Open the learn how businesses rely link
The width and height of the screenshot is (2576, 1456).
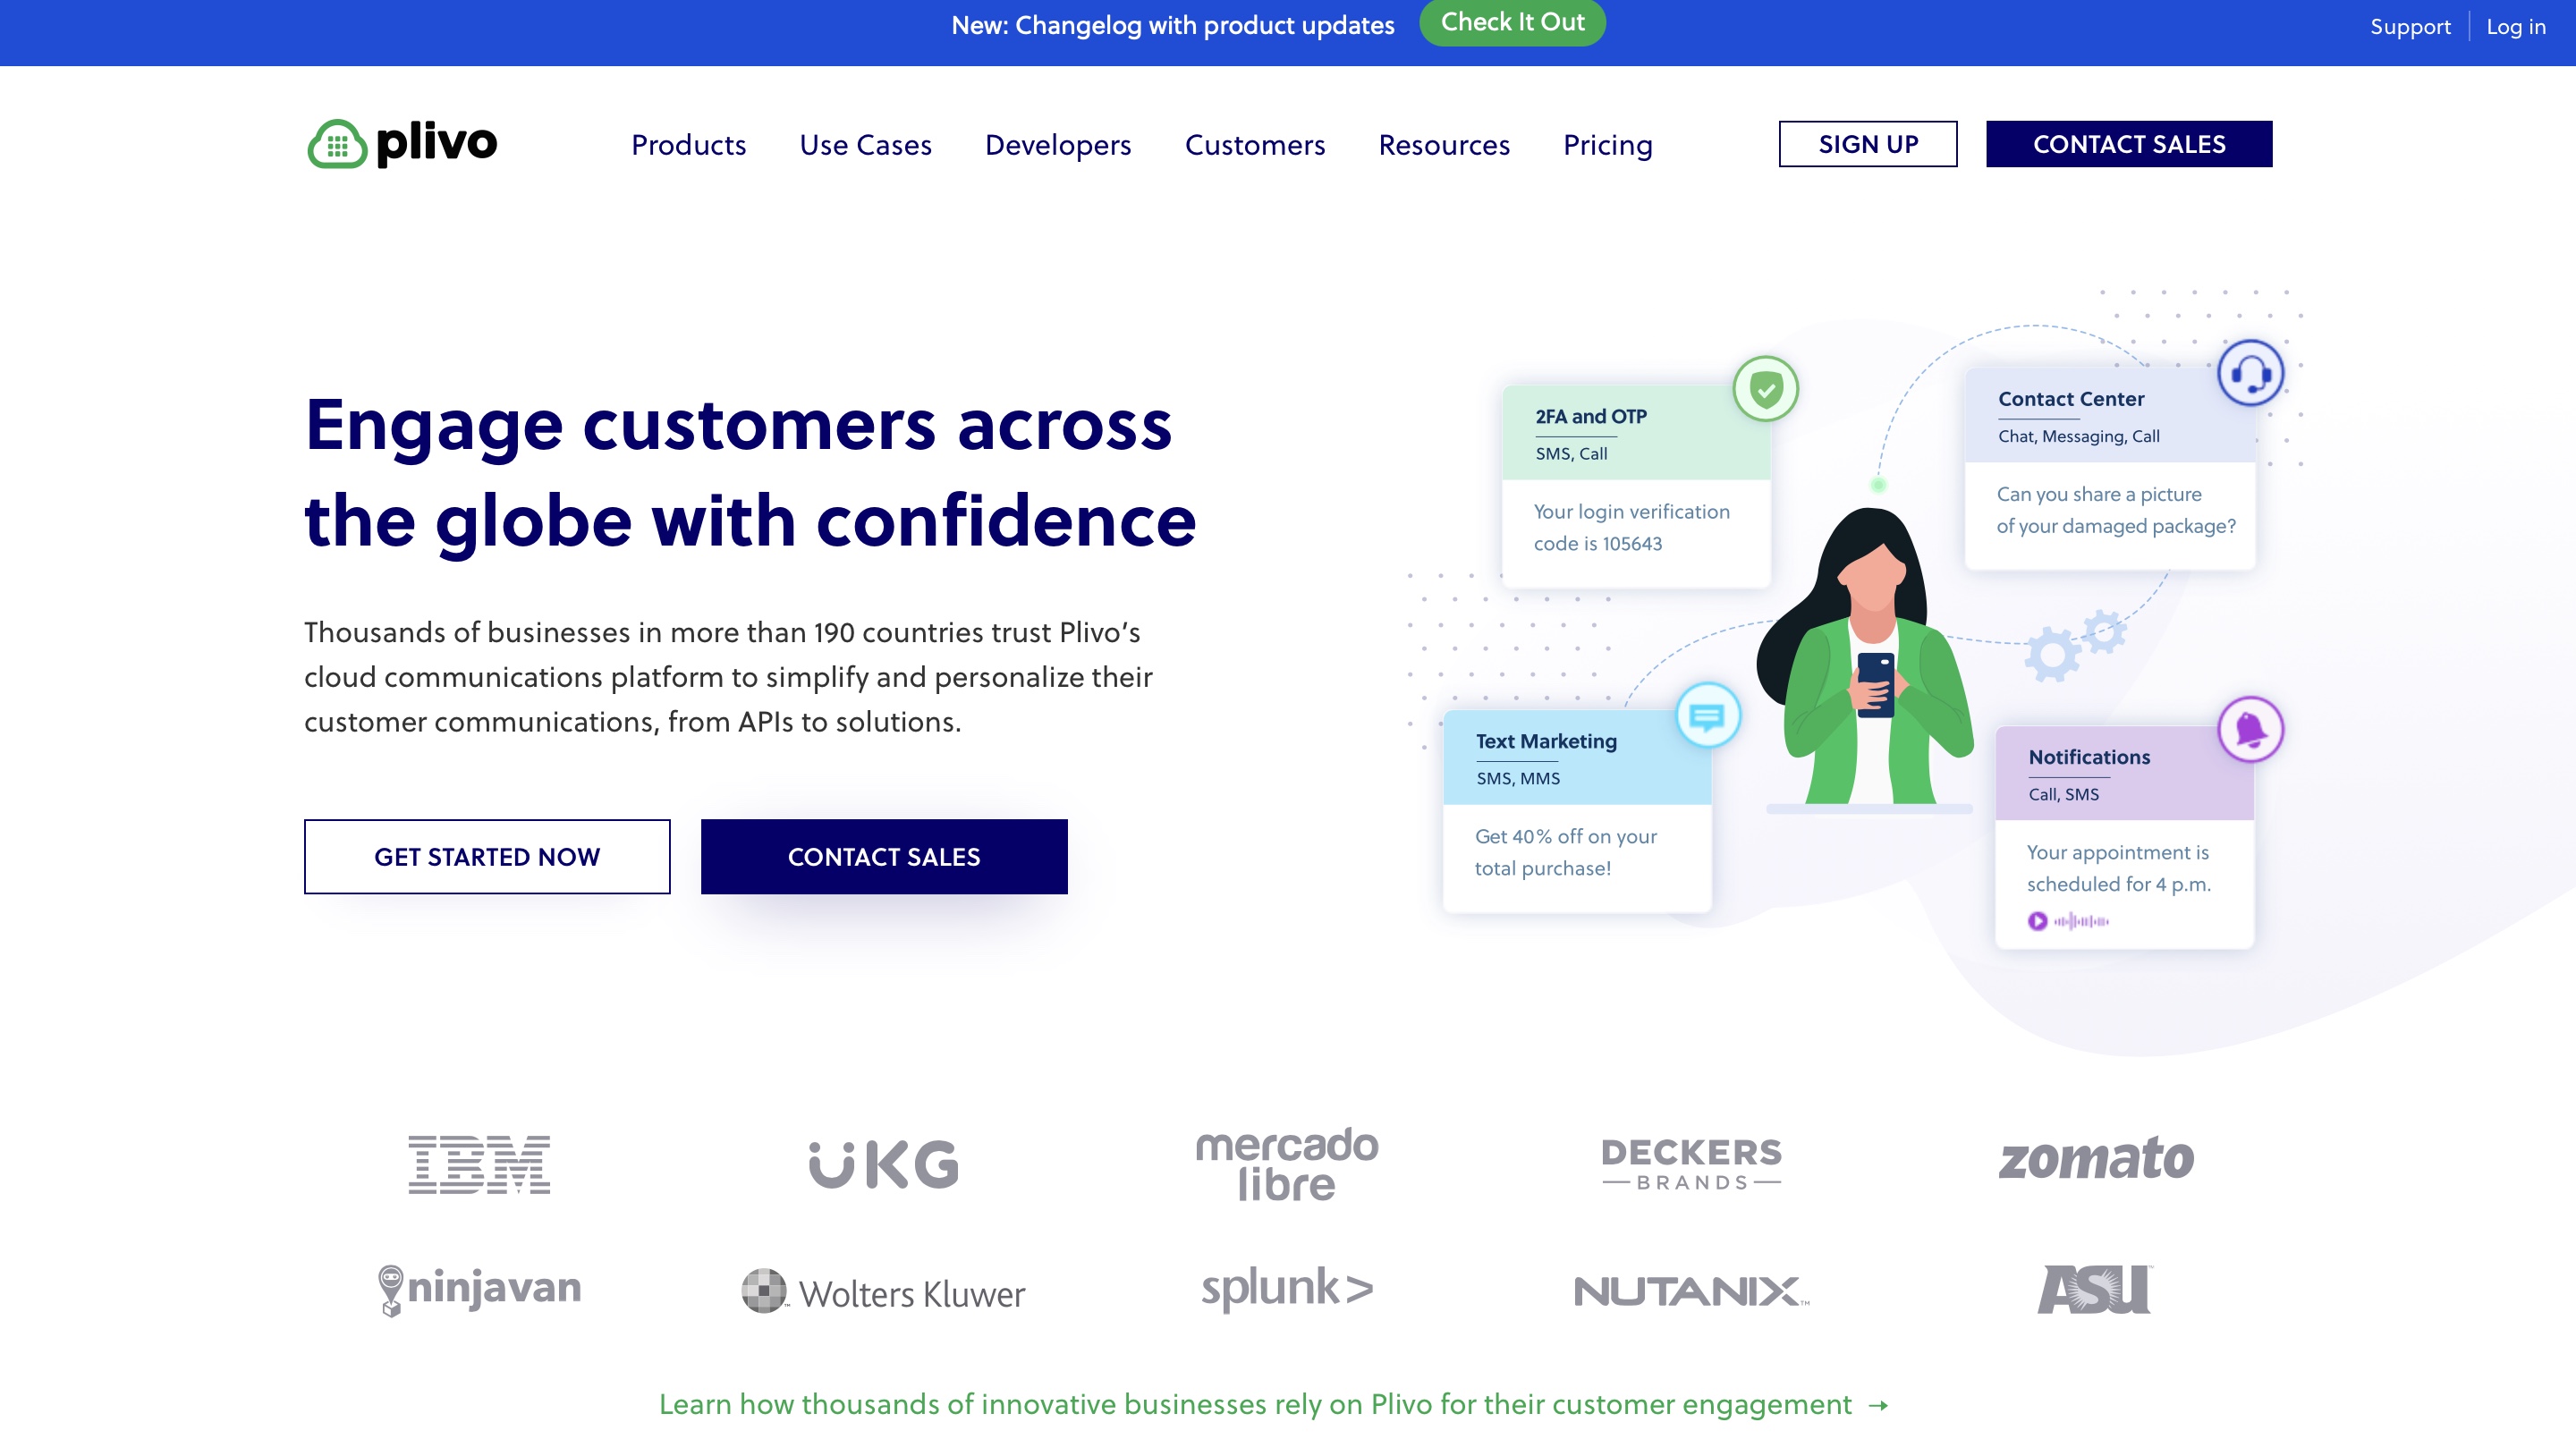coord(1273,1404)
